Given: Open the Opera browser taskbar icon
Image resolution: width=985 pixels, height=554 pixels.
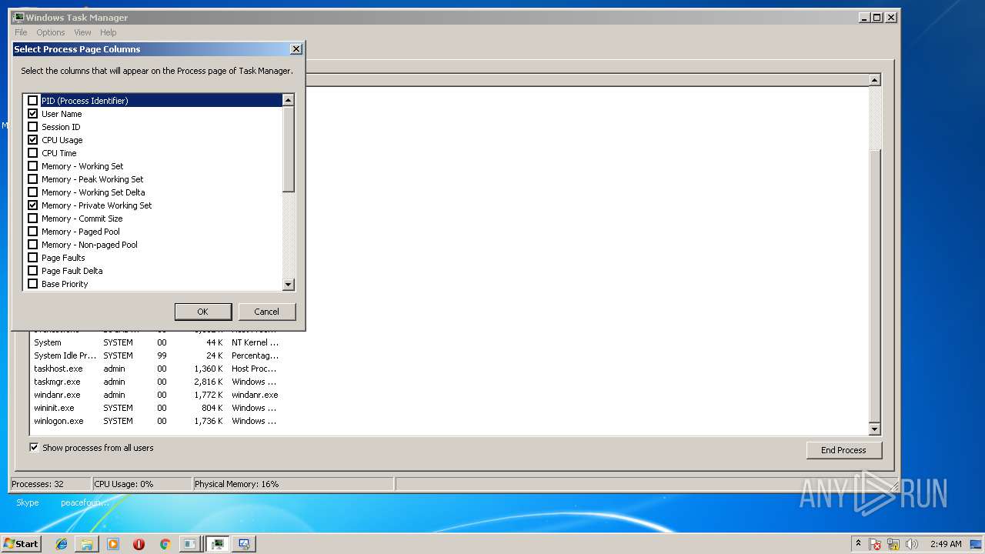Looking at the screenshot, I should tap(139, 544).
